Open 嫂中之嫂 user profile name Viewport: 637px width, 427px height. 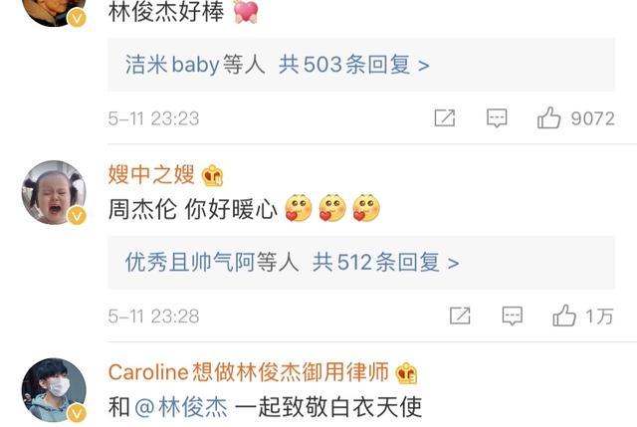[x=151, y=175]
